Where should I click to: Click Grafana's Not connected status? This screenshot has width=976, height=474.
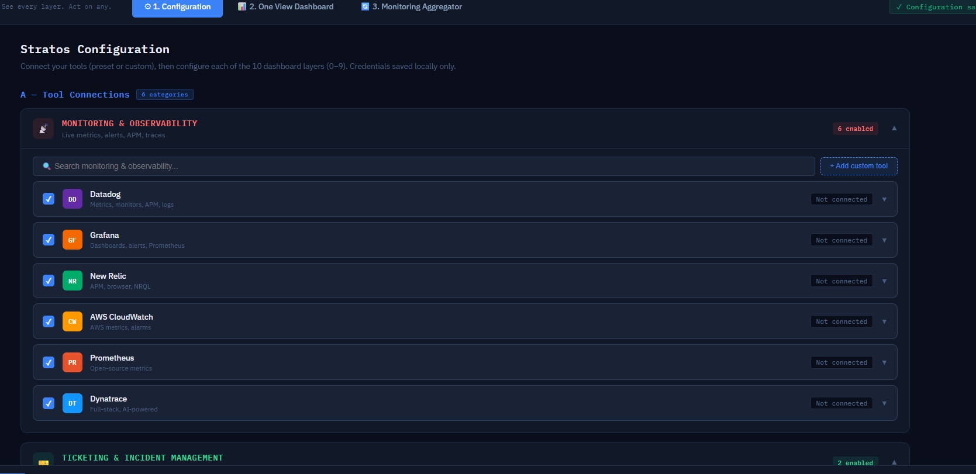pyautogui.click(x=842, y=240)
